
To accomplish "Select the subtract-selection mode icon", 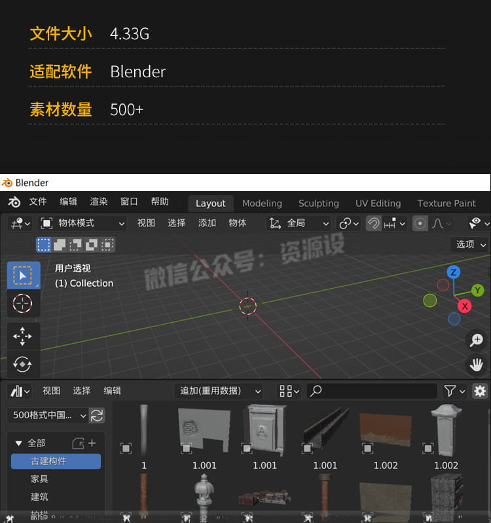I will [x=75, y=245].
